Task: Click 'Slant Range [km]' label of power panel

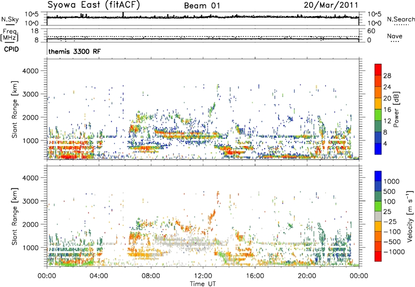Action: click(15, 109)
